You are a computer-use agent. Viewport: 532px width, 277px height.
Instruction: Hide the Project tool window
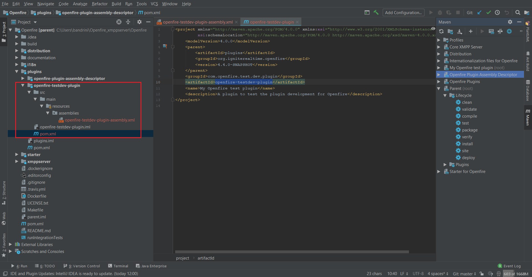point(148,22)
